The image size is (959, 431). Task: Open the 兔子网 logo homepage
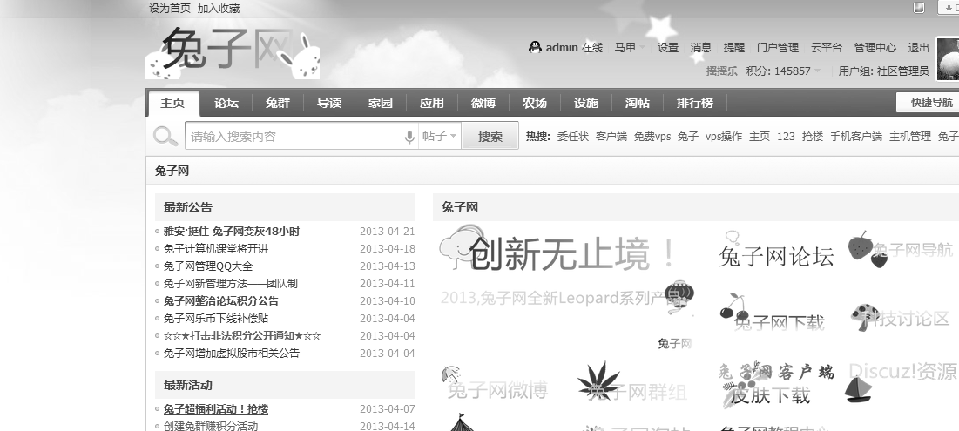(x=233, y=52)
